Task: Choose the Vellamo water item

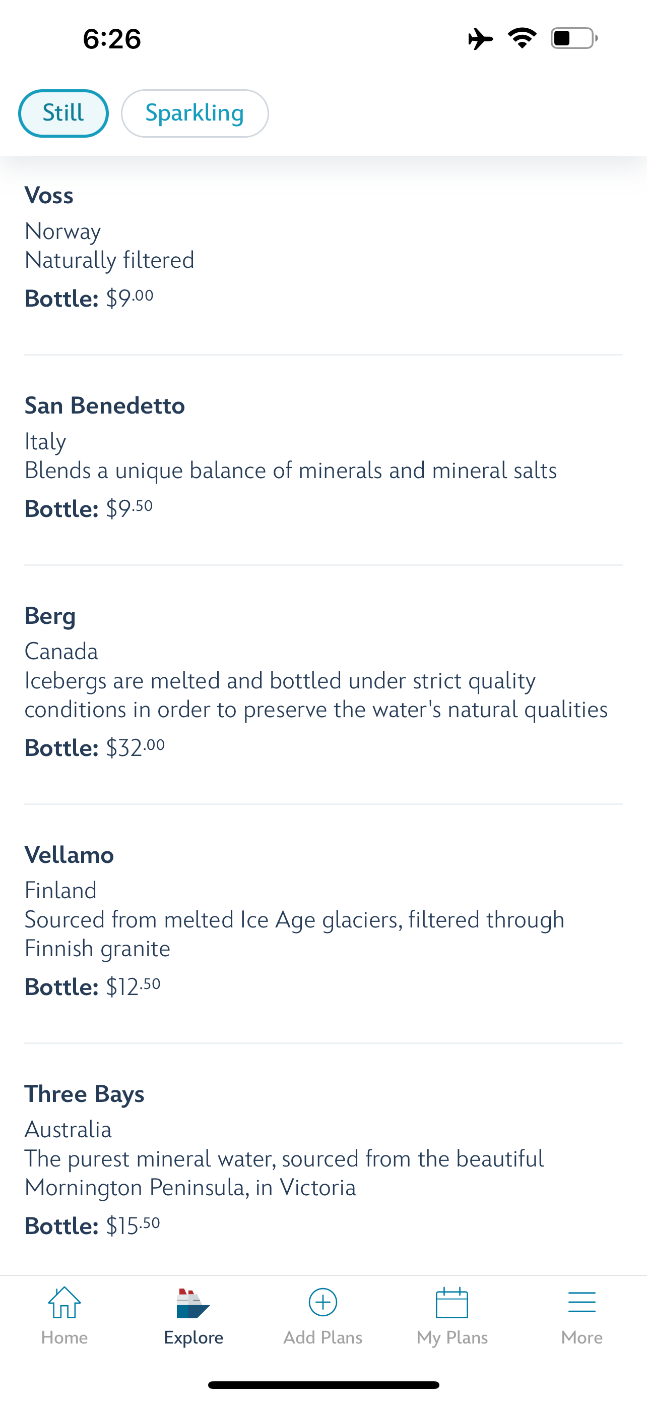Action: (x=69, y=855)
